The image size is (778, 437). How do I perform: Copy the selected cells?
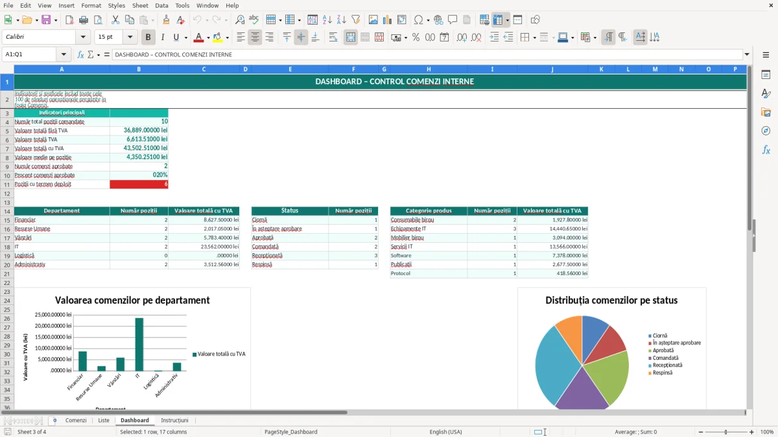[129, 20]
